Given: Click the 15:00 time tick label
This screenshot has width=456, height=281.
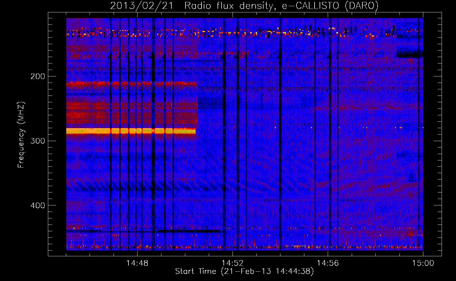Looking at the screenshot, I should 423,263.
